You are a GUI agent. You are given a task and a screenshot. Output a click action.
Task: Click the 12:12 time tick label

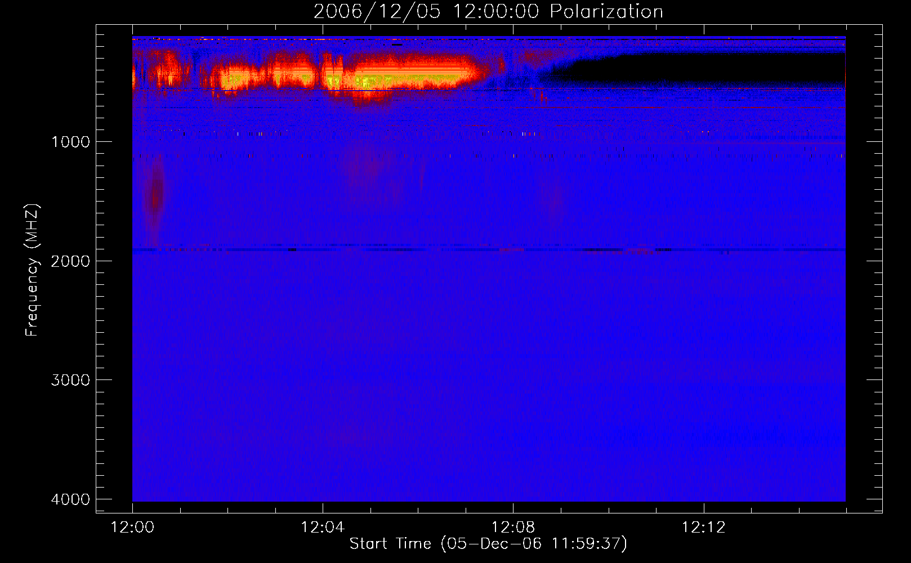coord(703,528)
